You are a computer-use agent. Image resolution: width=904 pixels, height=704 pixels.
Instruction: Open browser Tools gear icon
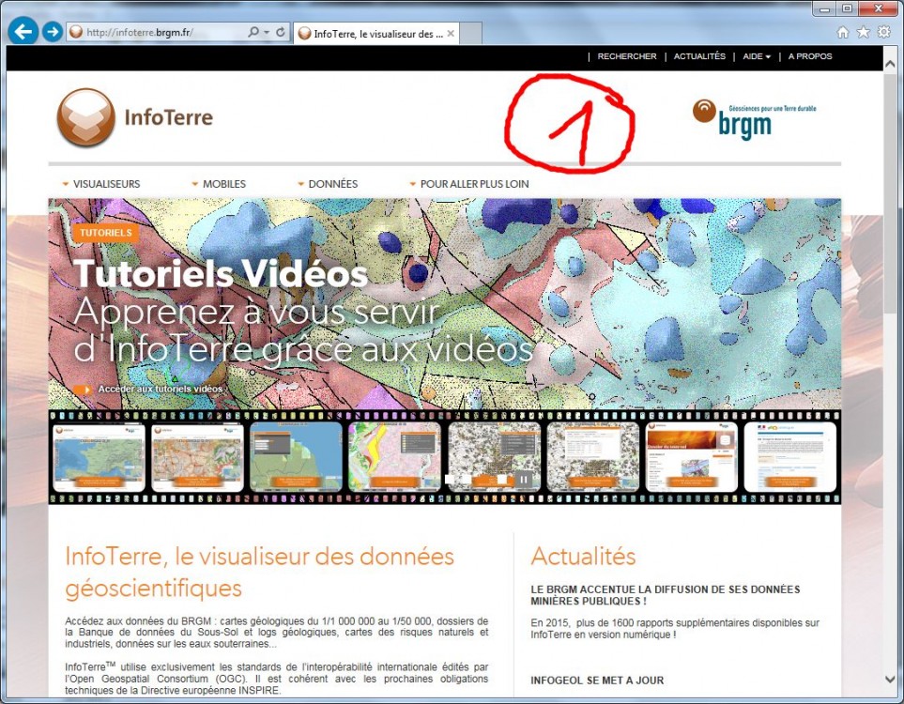pos(883,32)
